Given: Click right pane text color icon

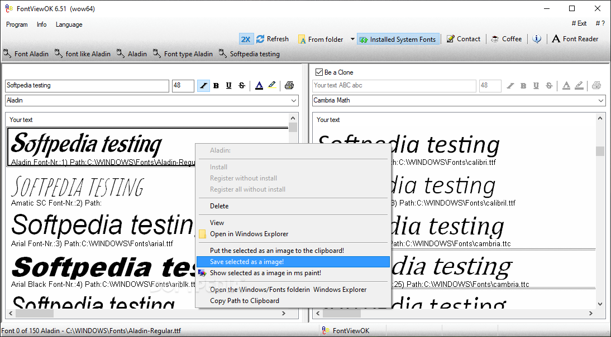Looking at the screenshot, I should [566, 86].
